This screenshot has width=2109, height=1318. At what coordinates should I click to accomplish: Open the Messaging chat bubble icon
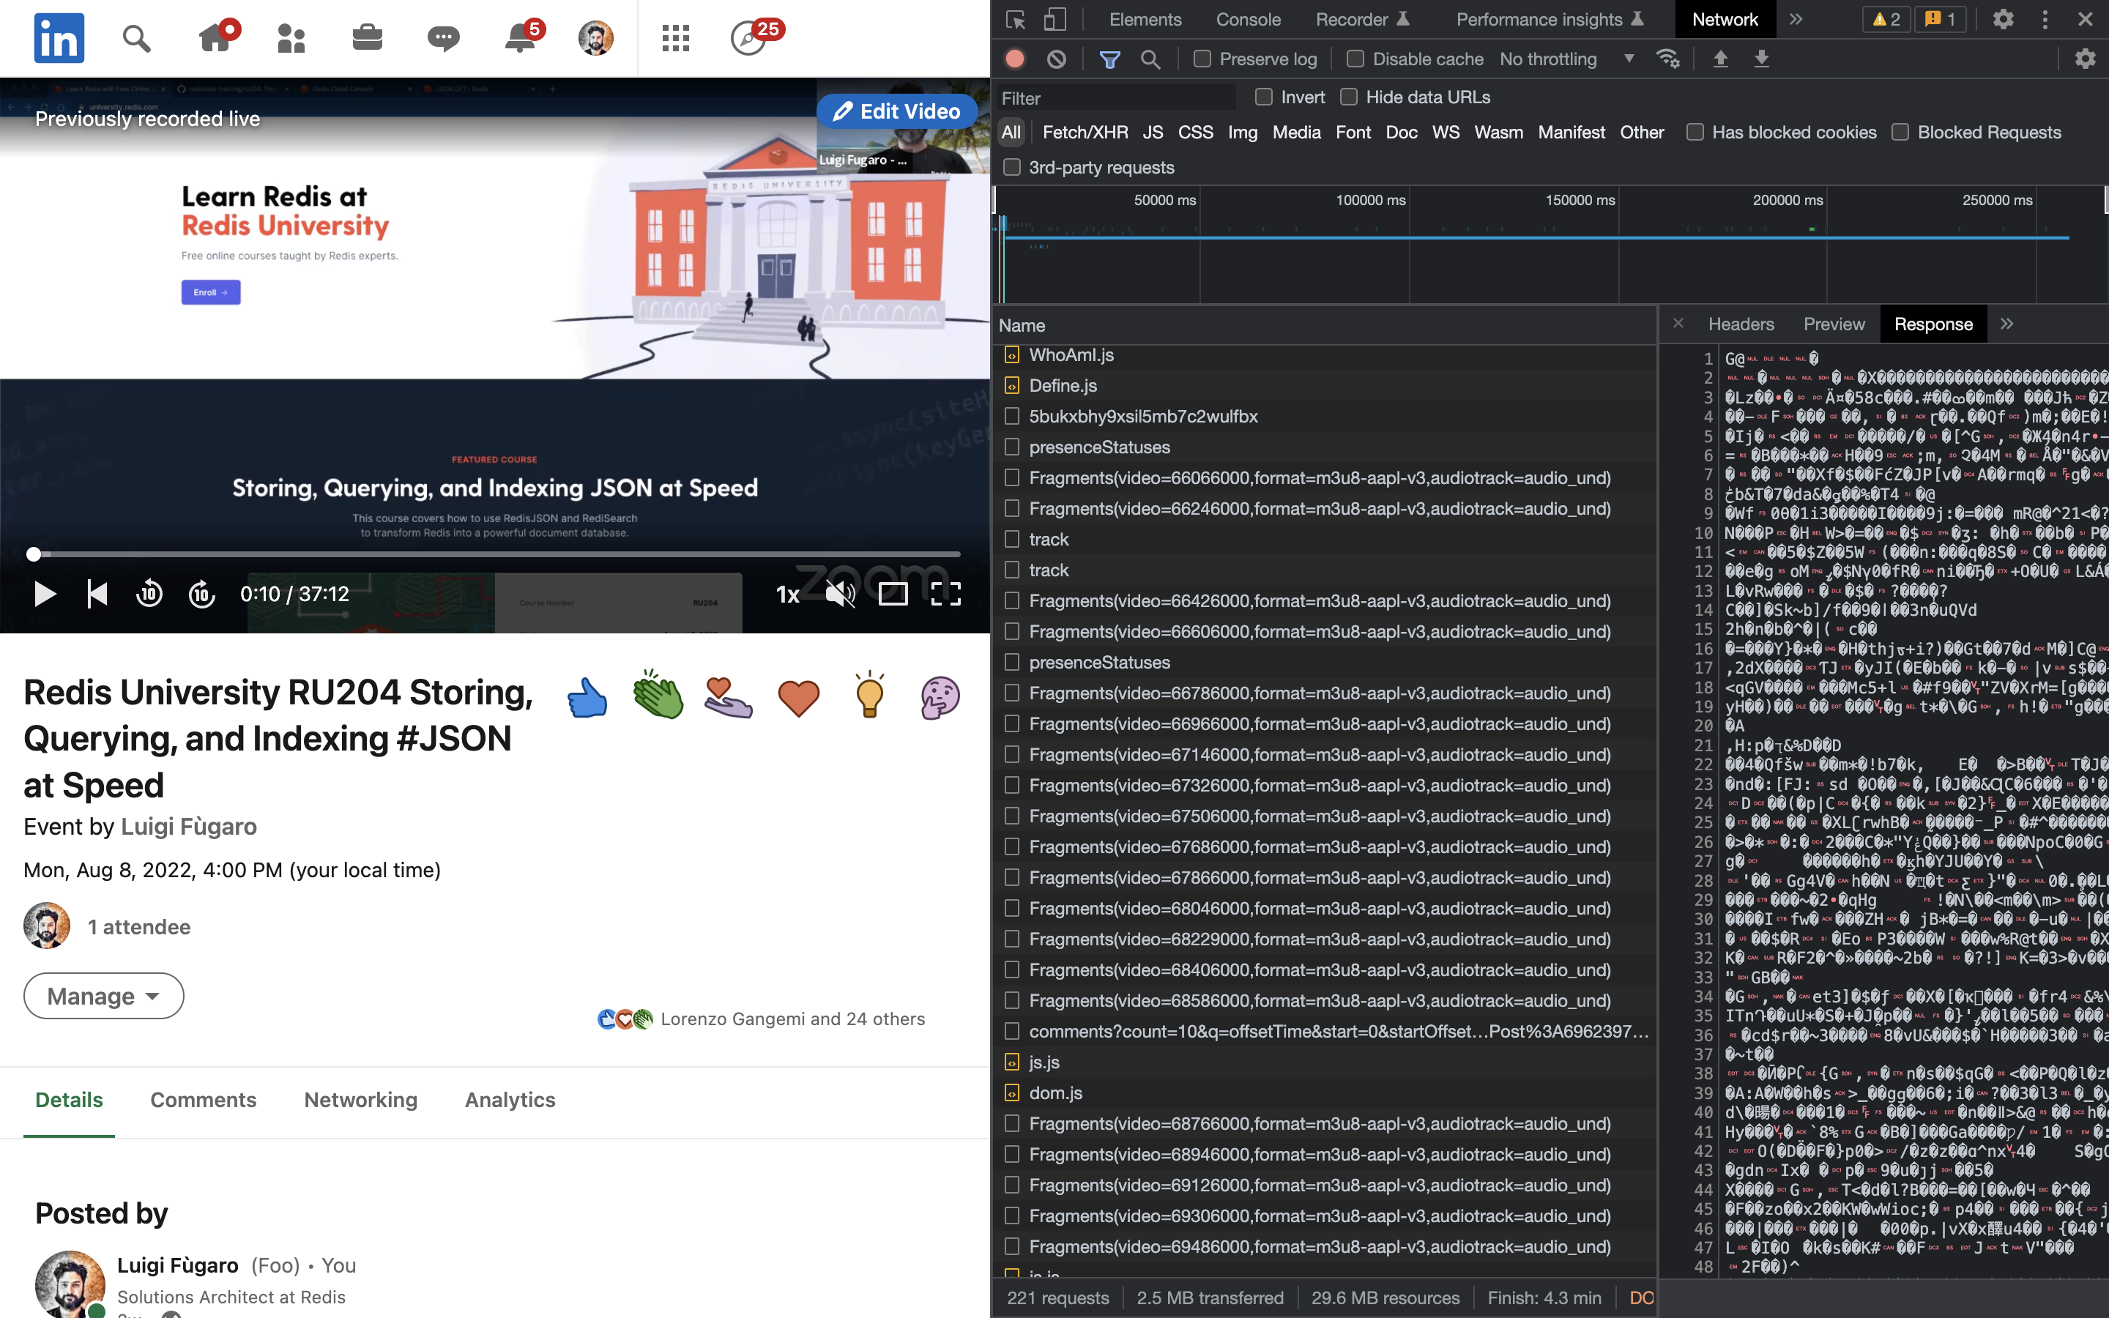[x=444, y=38]
